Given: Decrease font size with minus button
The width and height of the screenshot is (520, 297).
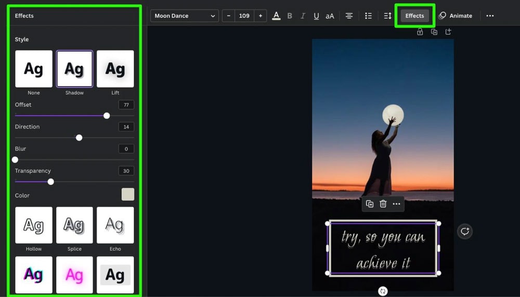Looking at the screenshot, I should pos(228,16).
